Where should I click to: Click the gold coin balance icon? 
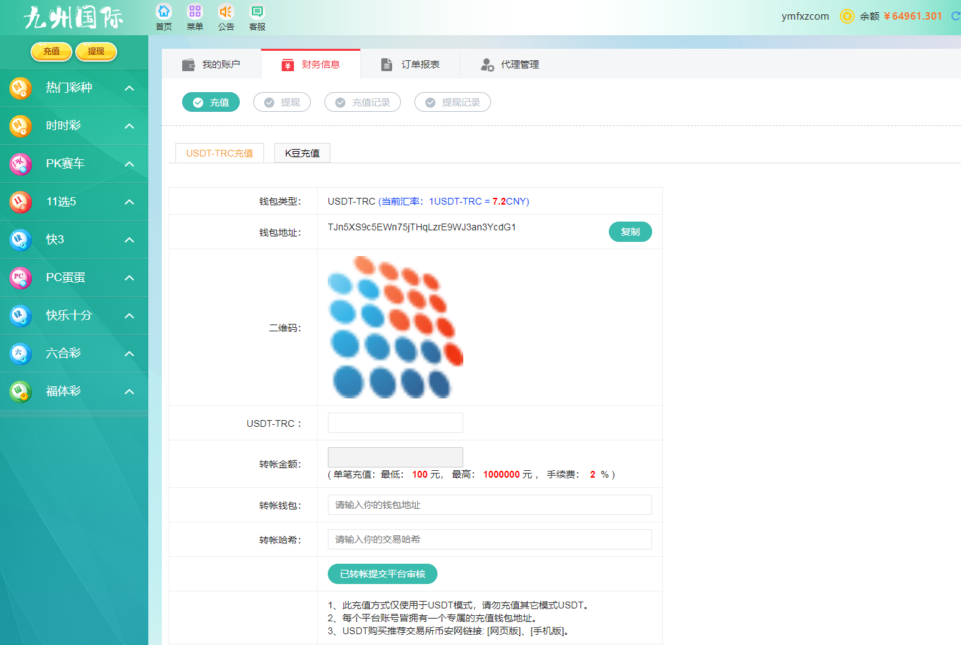coord(847,16)
